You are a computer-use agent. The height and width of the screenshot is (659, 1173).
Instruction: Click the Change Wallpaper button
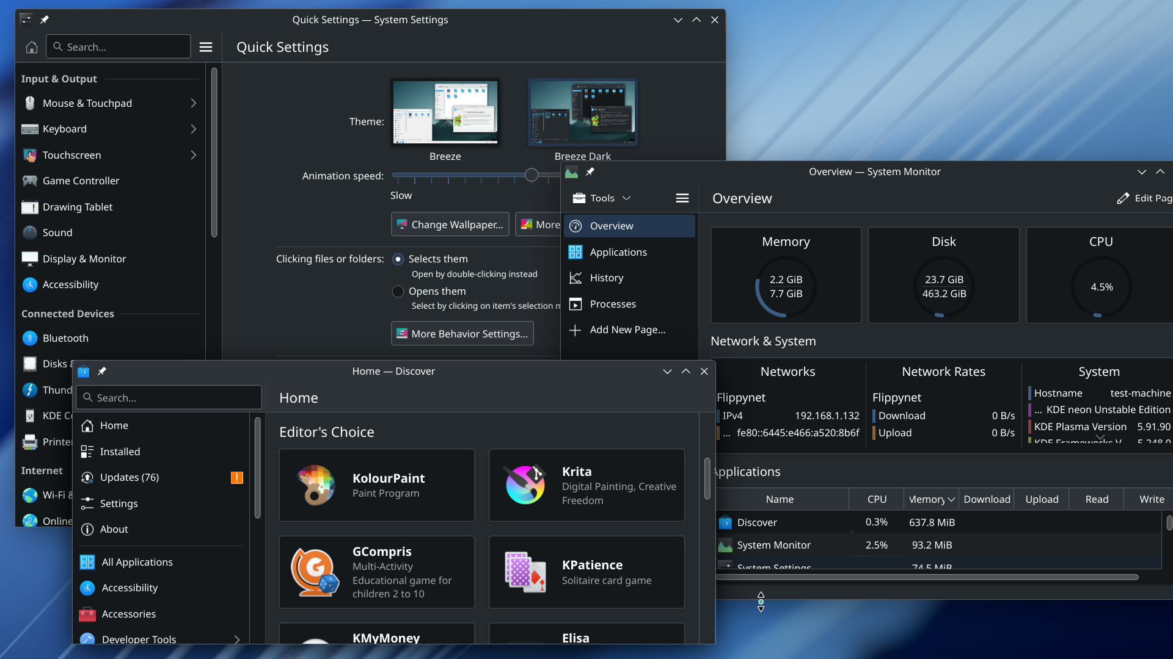coord(450,225)
